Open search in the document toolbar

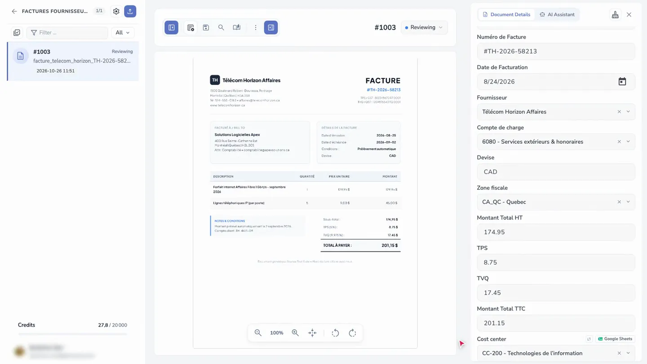pos(221,27)
